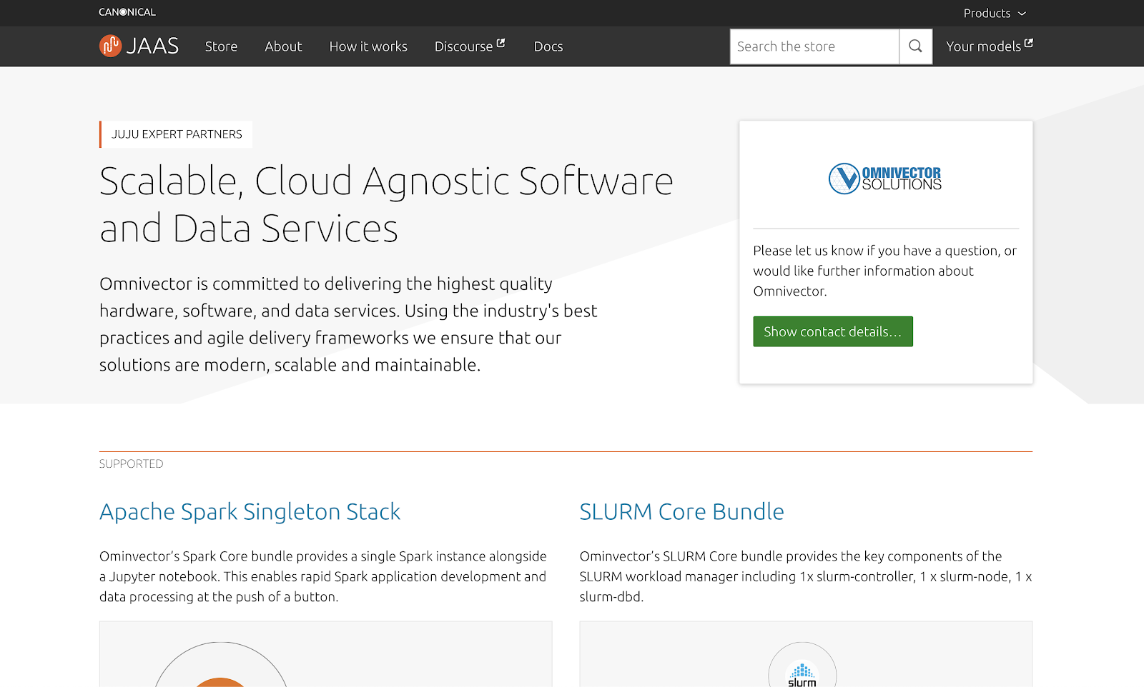Click the Show contact details button
The width and height of the screenshot is (1144, 687).
833,331
